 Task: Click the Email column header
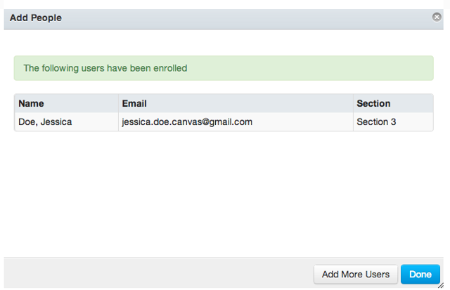134,103
